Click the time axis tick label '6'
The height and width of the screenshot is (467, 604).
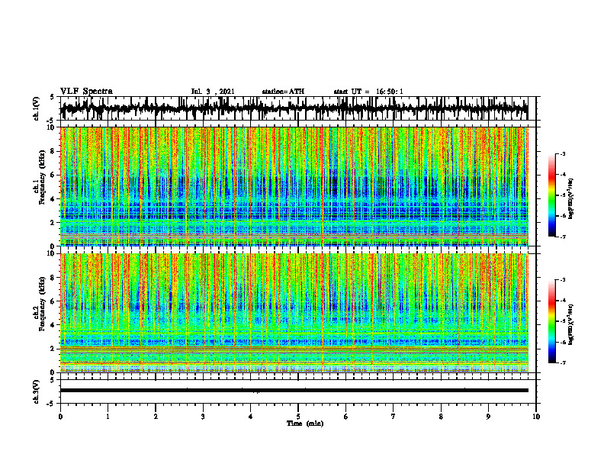point(345,417)
